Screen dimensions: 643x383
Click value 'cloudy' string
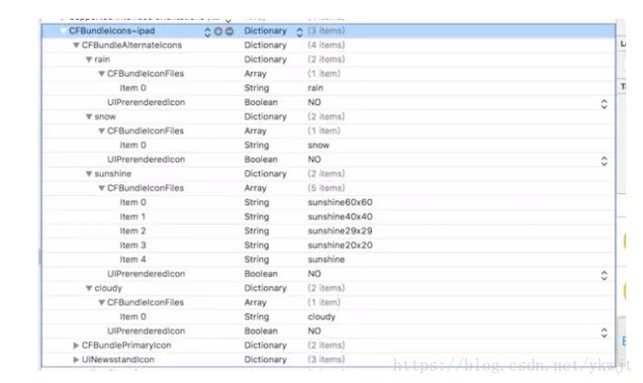coord(321,317)
